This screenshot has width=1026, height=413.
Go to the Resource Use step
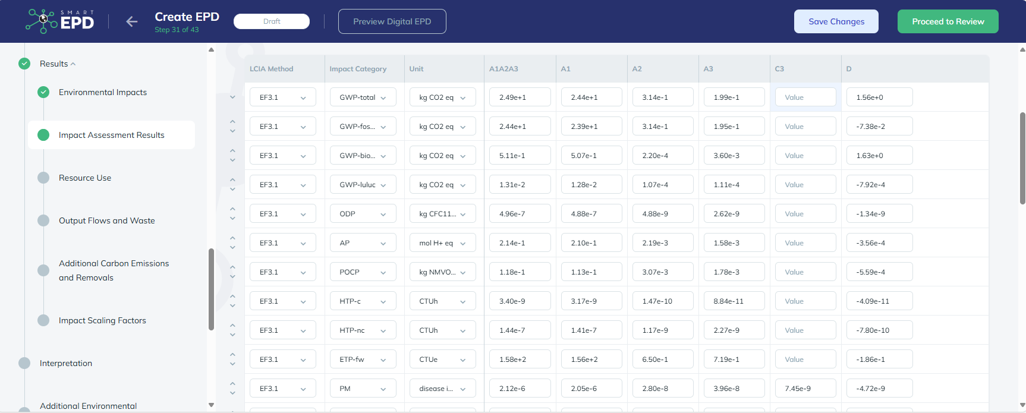pos(85,178)
